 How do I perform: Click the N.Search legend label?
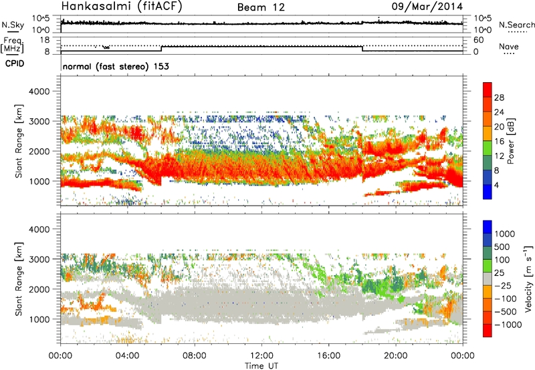517,25
